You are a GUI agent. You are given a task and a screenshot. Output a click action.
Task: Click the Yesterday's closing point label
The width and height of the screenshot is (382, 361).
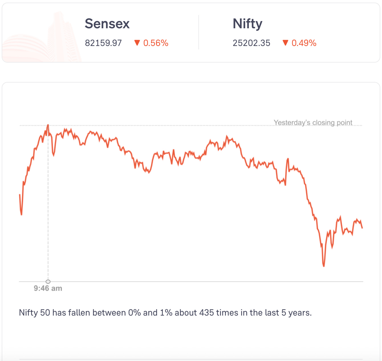point(313,123)
